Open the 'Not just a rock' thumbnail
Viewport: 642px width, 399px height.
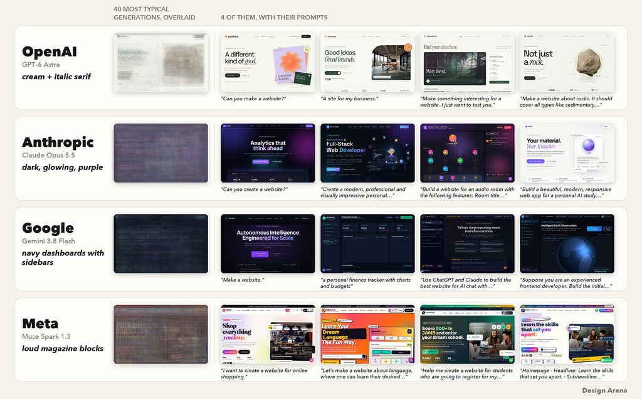pos(567,63)
